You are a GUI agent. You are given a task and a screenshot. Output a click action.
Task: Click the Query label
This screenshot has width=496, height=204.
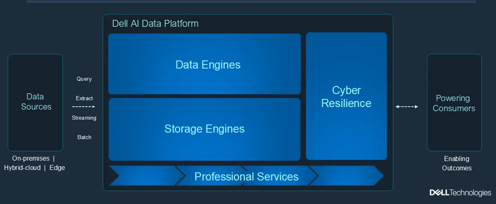click(84, 79)
